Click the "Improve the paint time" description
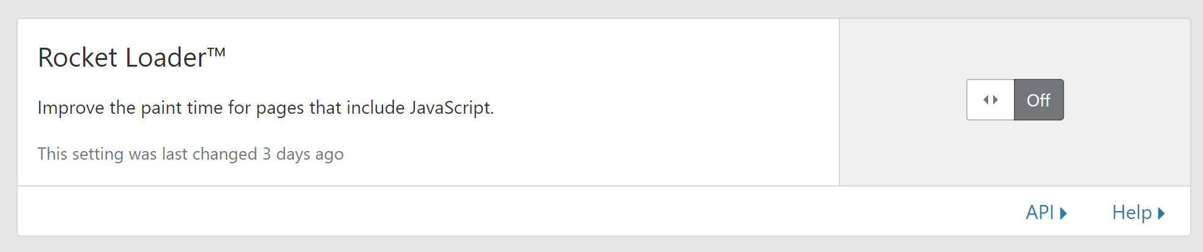This screenshot has height=252, width=1203. [x=265, y=108]
